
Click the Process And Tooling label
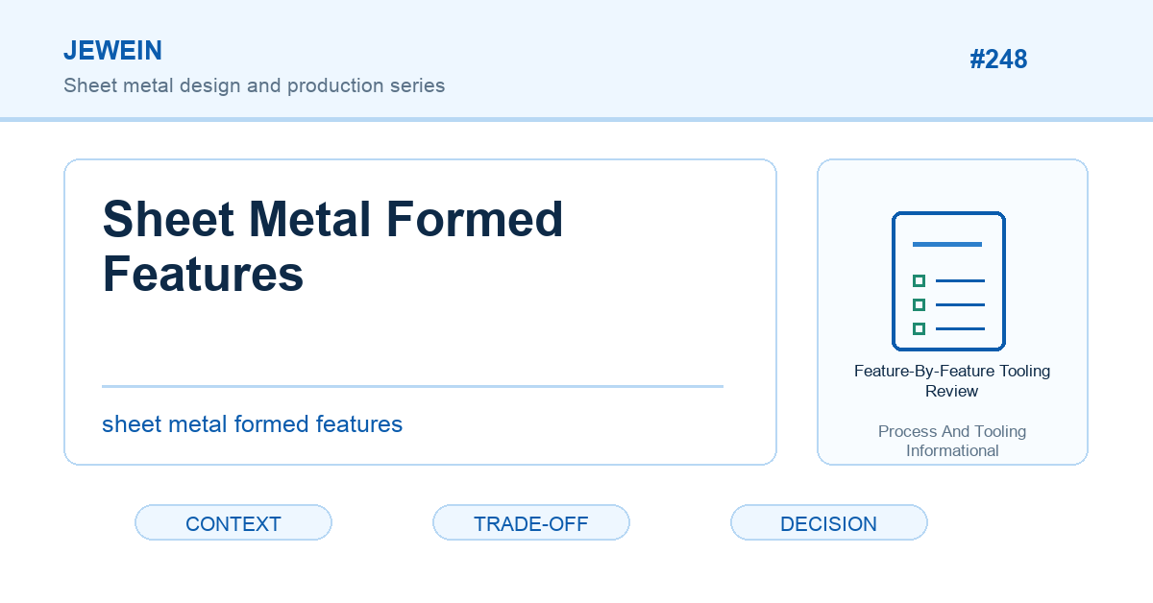coord(952,432)
